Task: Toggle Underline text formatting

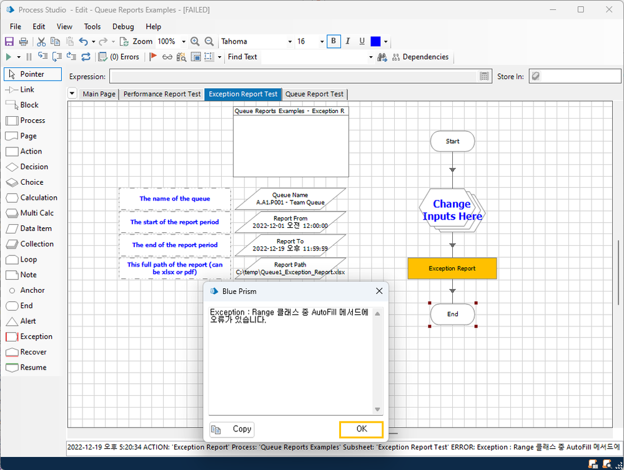Action: coord(362,42)
